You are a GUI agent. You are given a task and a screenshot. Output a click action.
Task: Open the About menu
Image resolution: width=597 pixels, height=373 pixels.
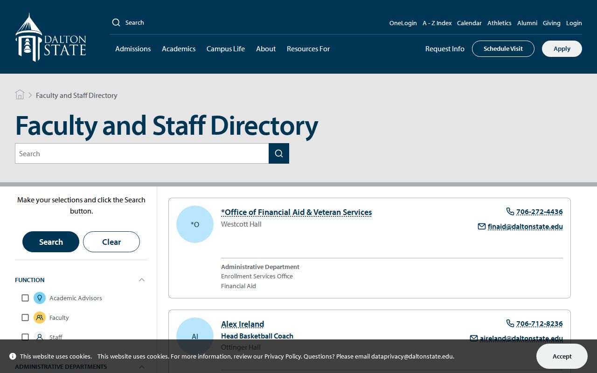266,48
